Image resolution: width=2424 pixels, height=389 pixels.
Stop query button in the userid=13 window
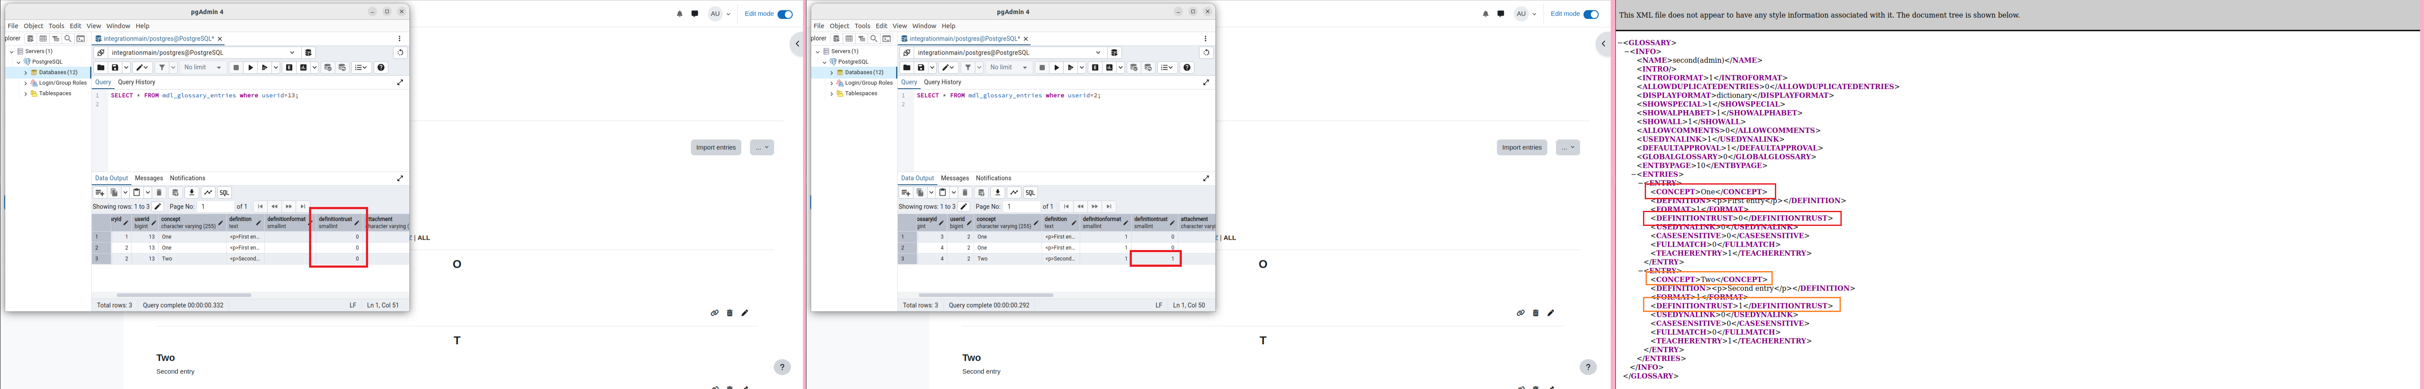(236, 68)
